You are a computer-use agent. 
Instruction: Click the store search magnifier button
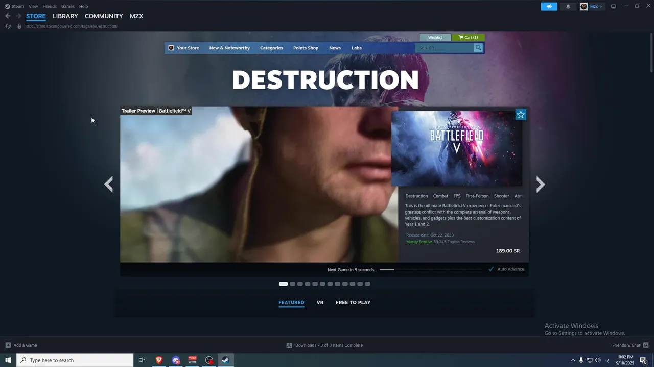[x=478, y=48]
